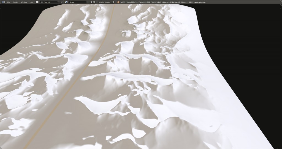Screen dimensions: 282x149
Task: Expand the Cycles Render engine dropdown
Action: point(106,2)
